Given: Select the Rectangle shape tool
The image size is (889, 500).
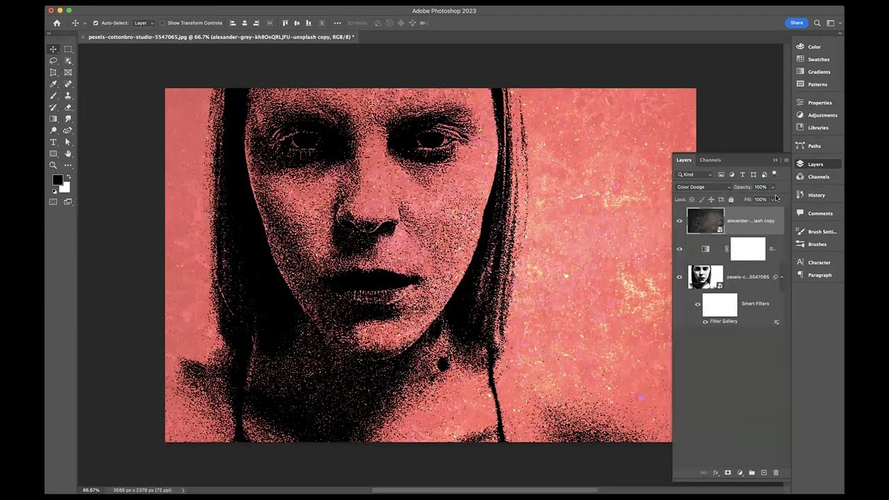Looking at the screenshot, I should tap(53, 153).
